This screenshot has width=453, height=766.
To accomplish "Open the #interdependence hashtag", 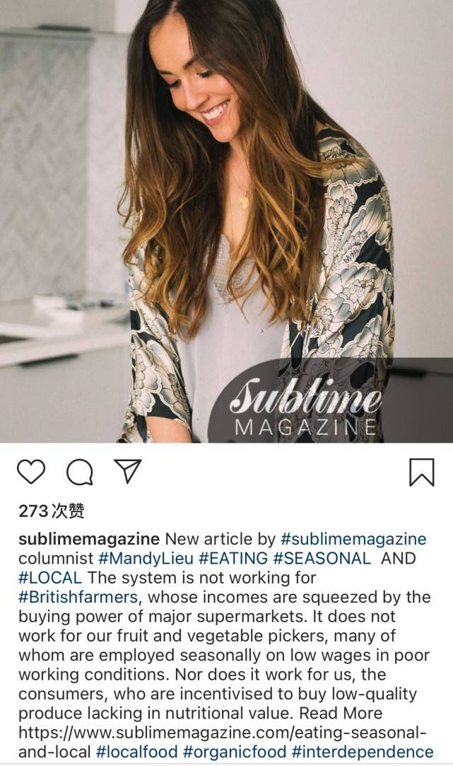I will [363, 751].
